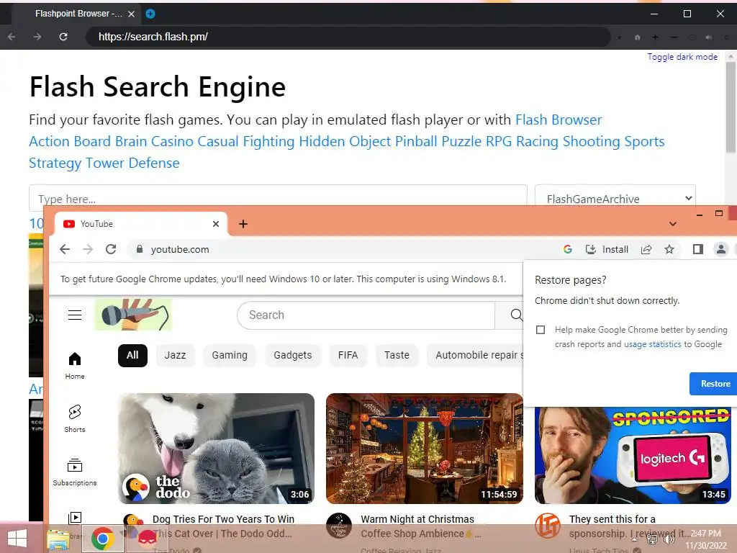Open a new tab in Chrome
The height and width of the screenshot is (553, 737).
pyautogui.click(x=243, y=224)
